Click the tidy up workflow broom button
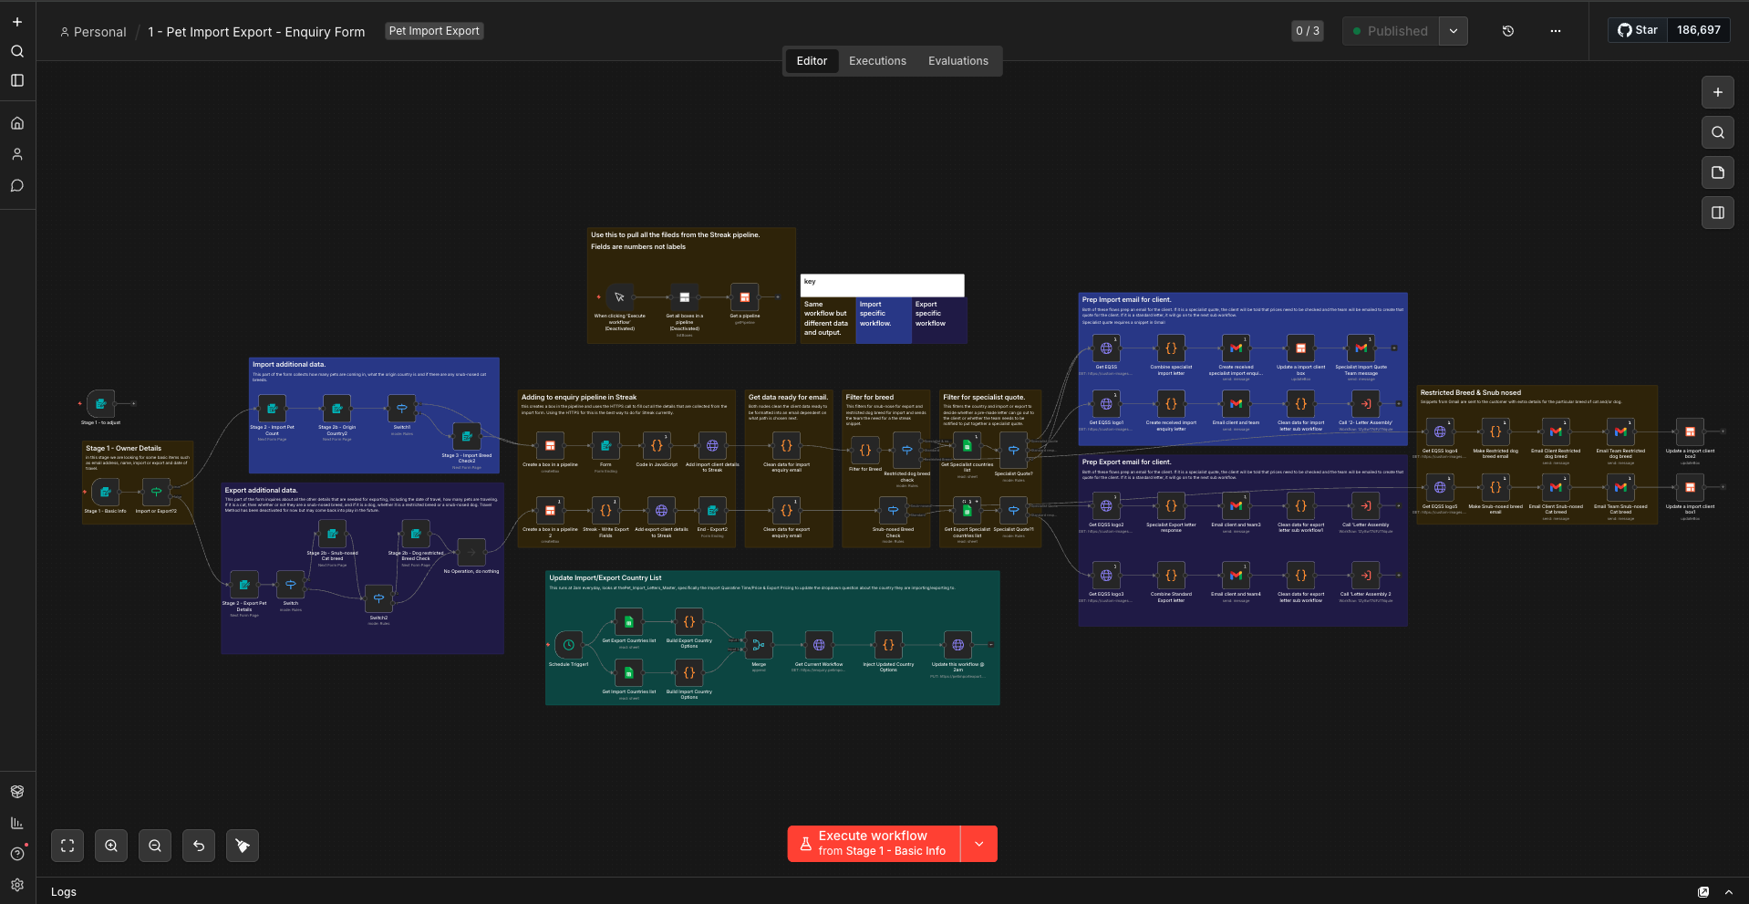This screenshot has width=1749, height=904. tap(243, 846)
